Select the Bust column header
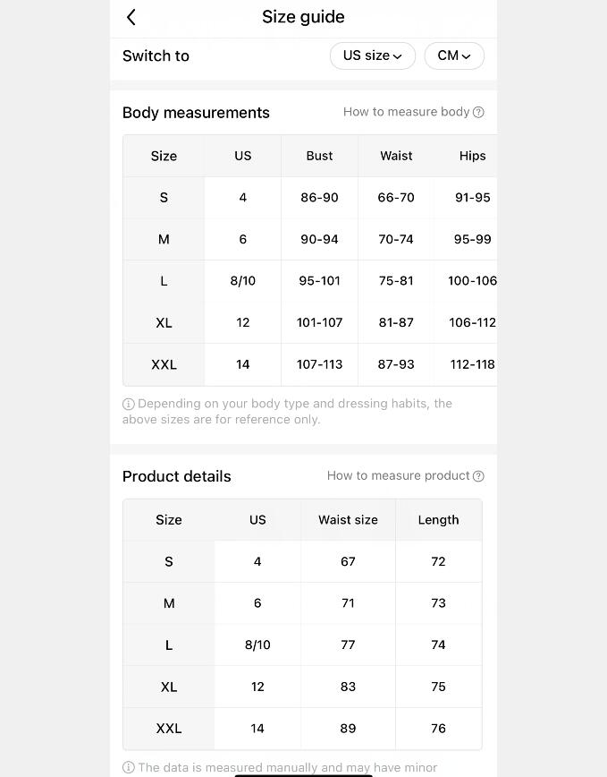Screen dimensions: 607x777 pyautogui.click(x=319, y=156)
